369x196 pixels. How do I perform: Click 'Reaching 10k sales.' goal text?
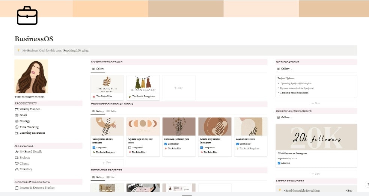tap(76, 50)
